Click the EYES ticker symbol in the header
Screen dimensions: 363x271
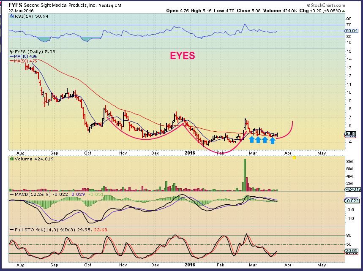coord(16,5)
